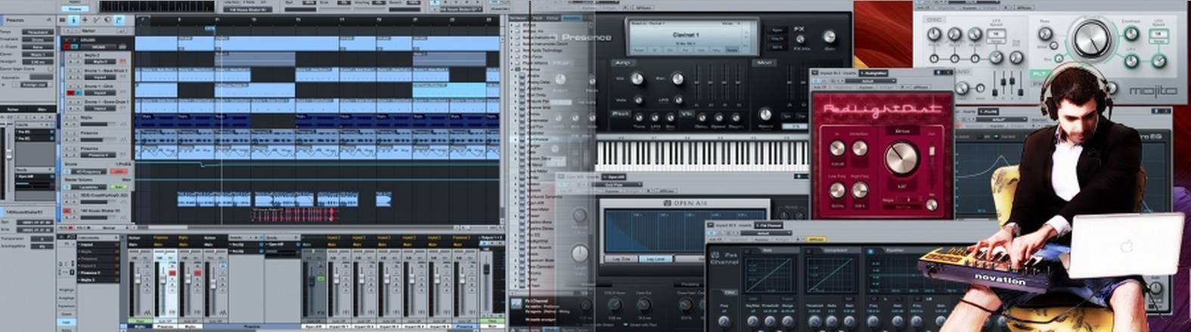Click the highlighted Instr. button in mixer panel

(x=66, y=321)
